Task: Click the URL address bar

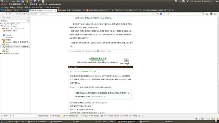Action: click(x=81, y=14)
